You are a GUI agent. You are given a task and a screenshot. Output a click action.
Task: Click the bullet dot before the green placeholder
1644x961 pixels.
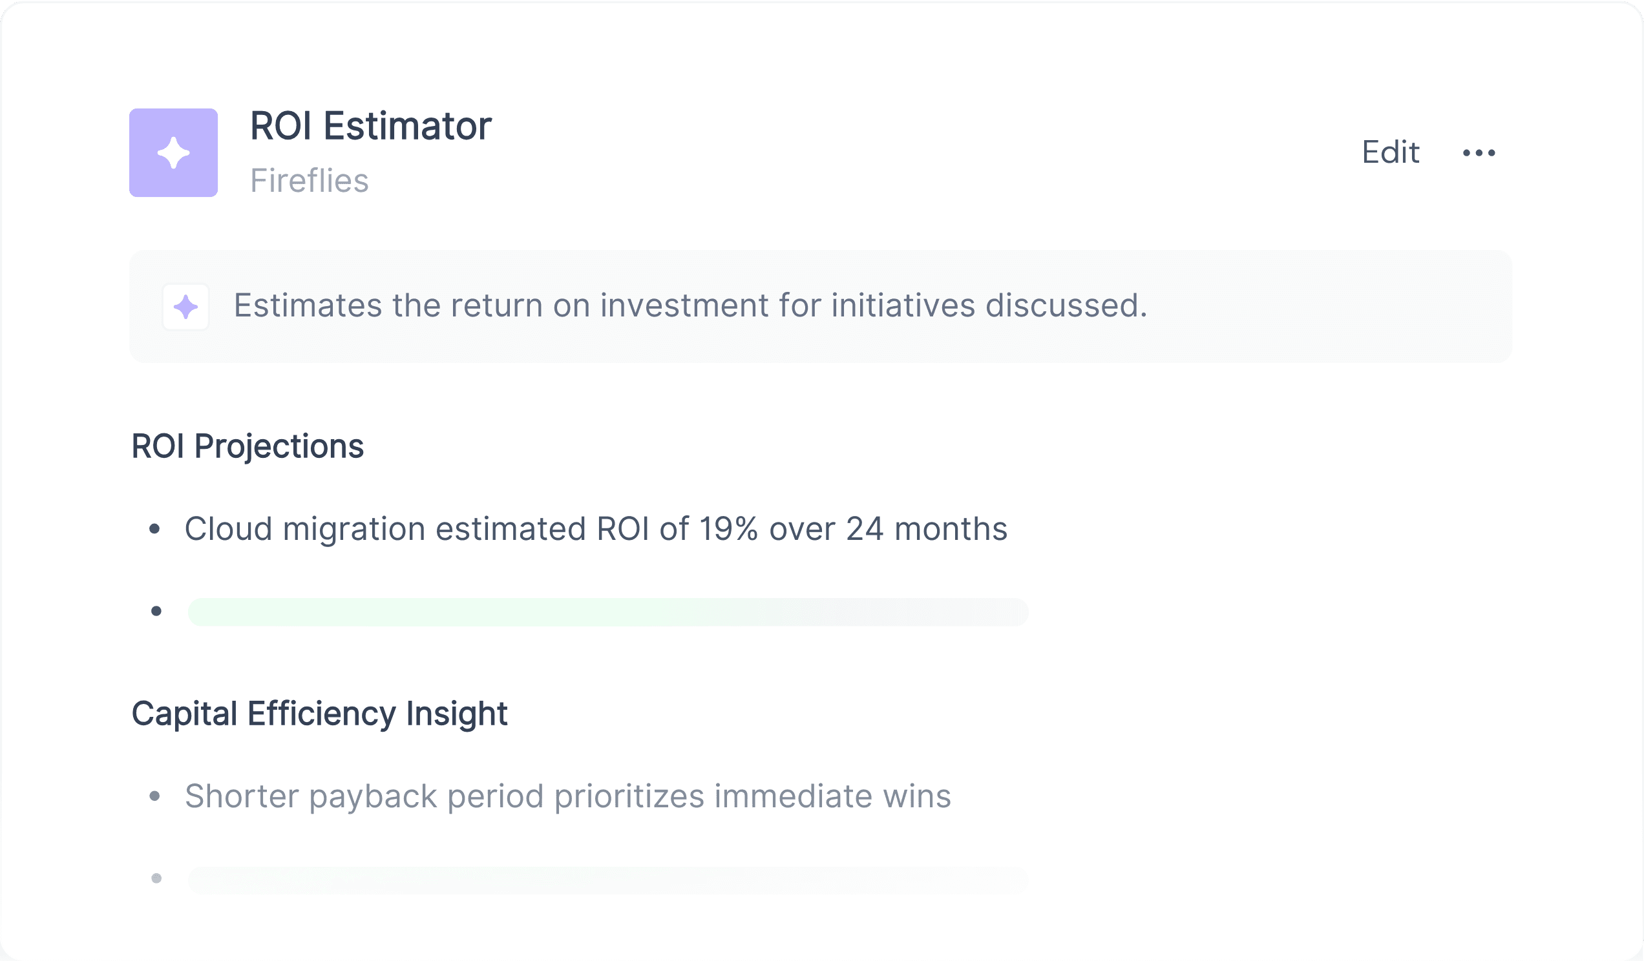tap(156, 611)
